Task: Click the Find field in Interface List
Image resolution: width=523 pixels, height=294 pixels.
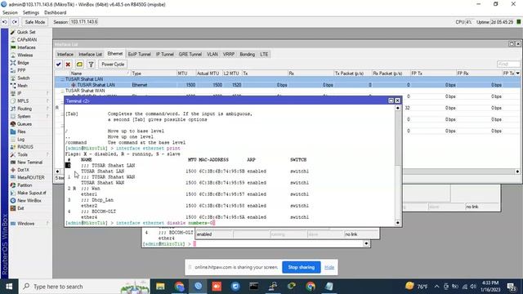Action: pos(508,64)
